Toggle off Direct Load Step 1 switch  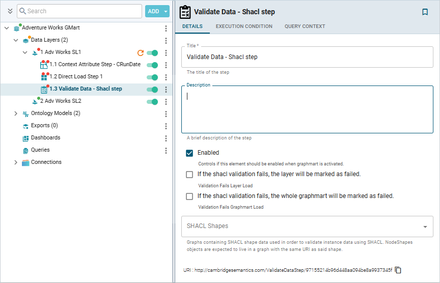coord(152,77)
